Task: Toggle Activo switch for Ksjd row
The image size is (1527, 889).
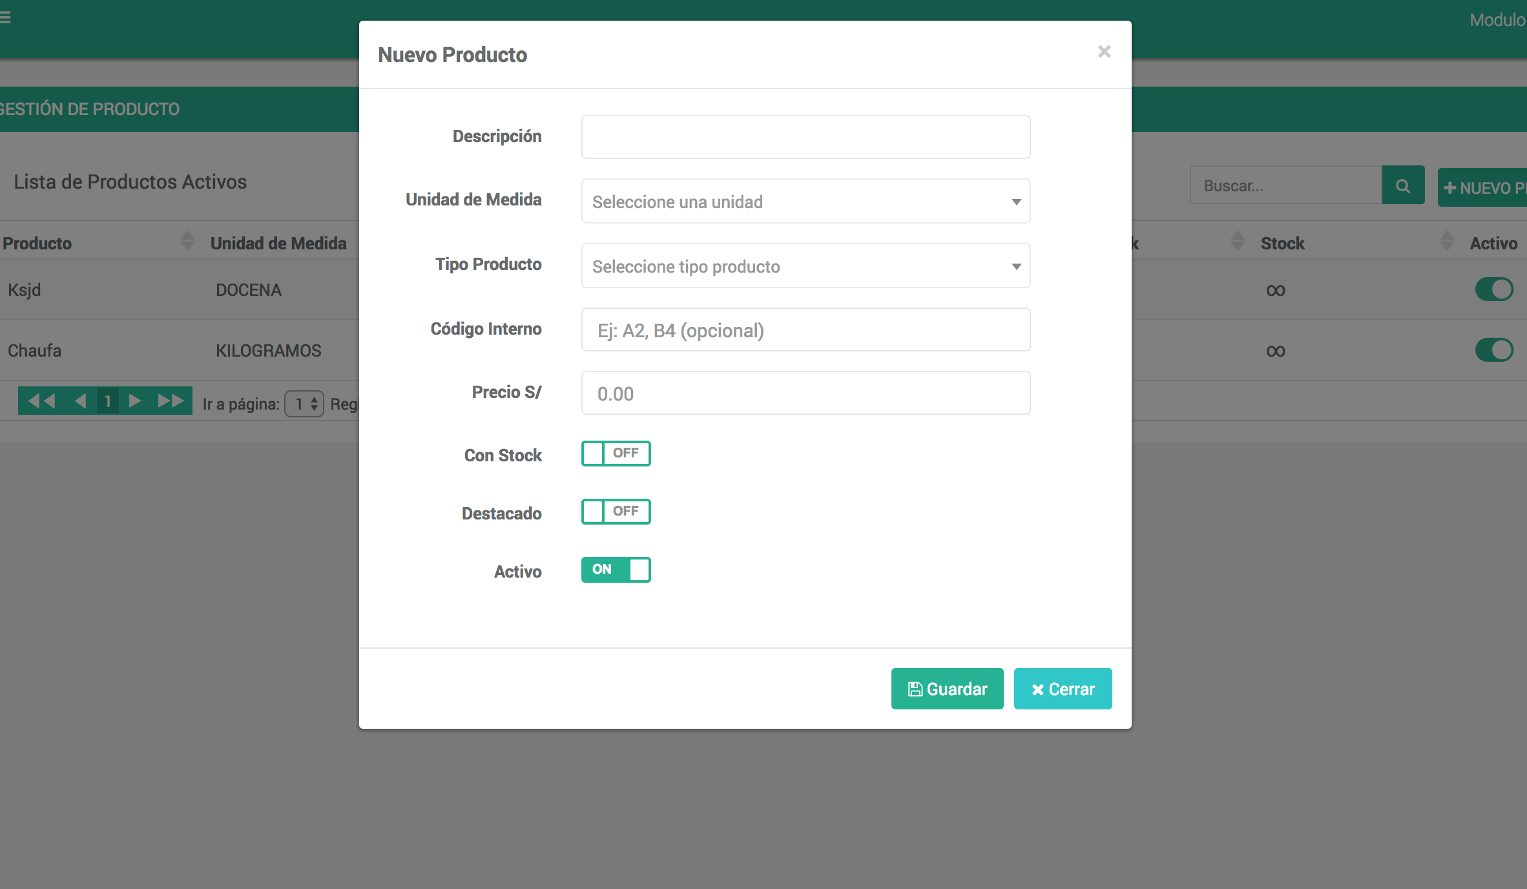Action: [x=1493, y=289]
